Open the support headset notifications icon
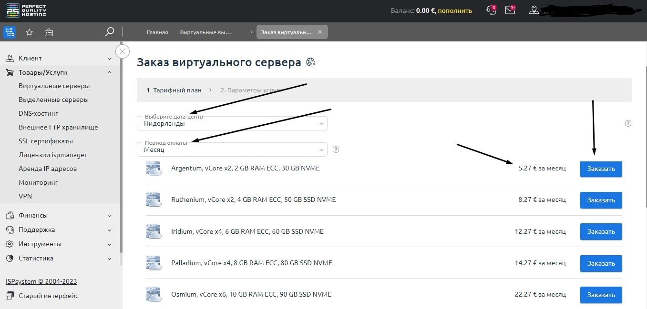Screen dimensions: 647x309 tap(491, 10)
